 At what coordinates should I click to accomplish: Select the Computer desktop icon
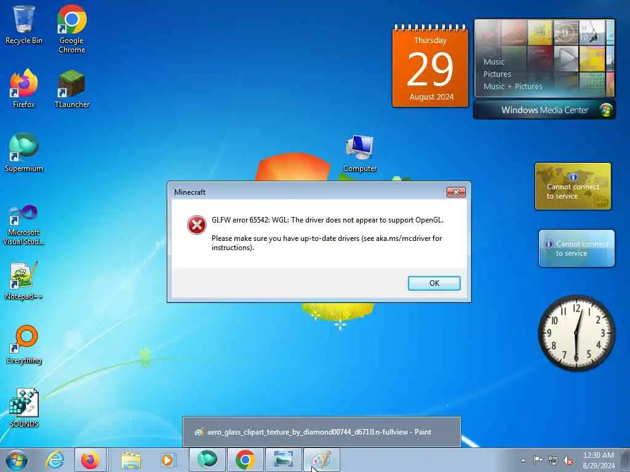click(360, 153)
